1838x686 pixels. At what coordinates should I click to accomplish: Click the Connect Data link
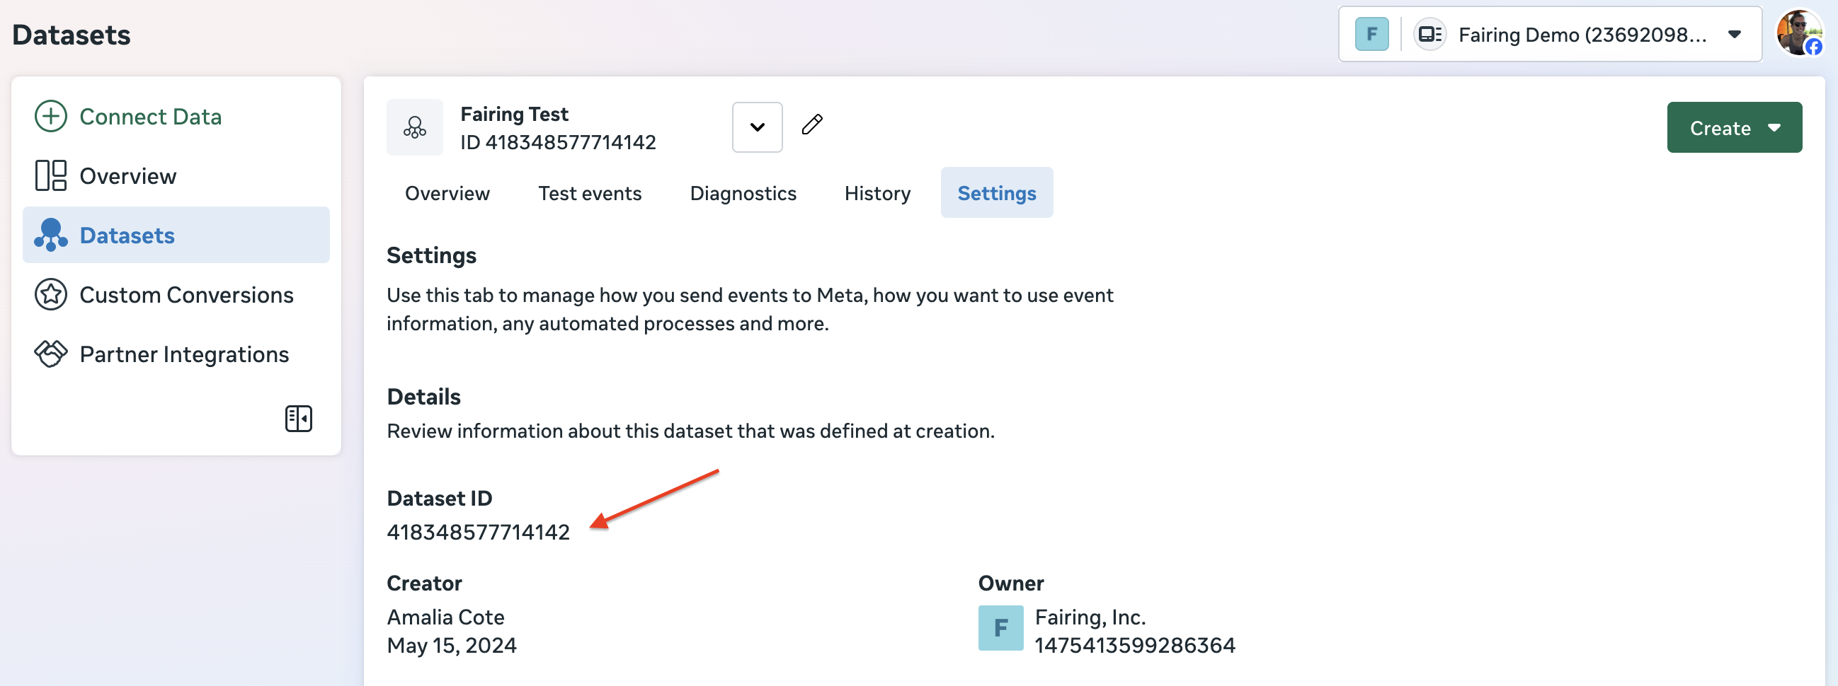(151, 117)
